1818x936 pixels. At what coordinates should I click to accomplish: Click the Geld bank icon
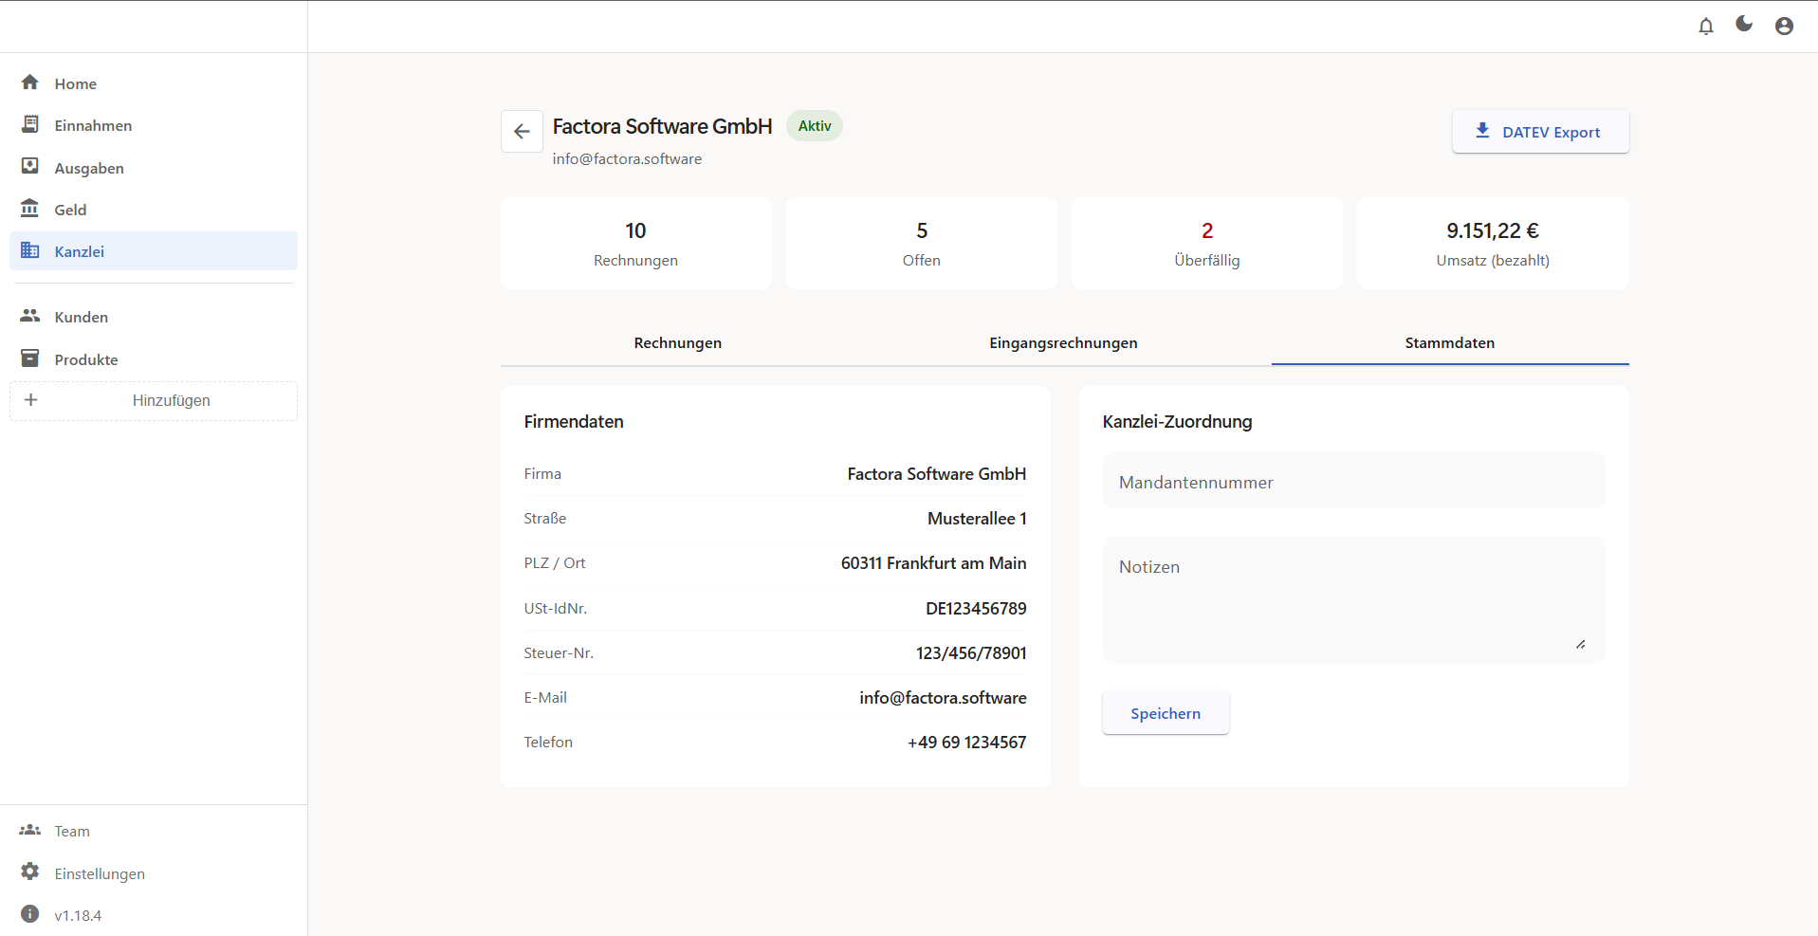[30, 209]
